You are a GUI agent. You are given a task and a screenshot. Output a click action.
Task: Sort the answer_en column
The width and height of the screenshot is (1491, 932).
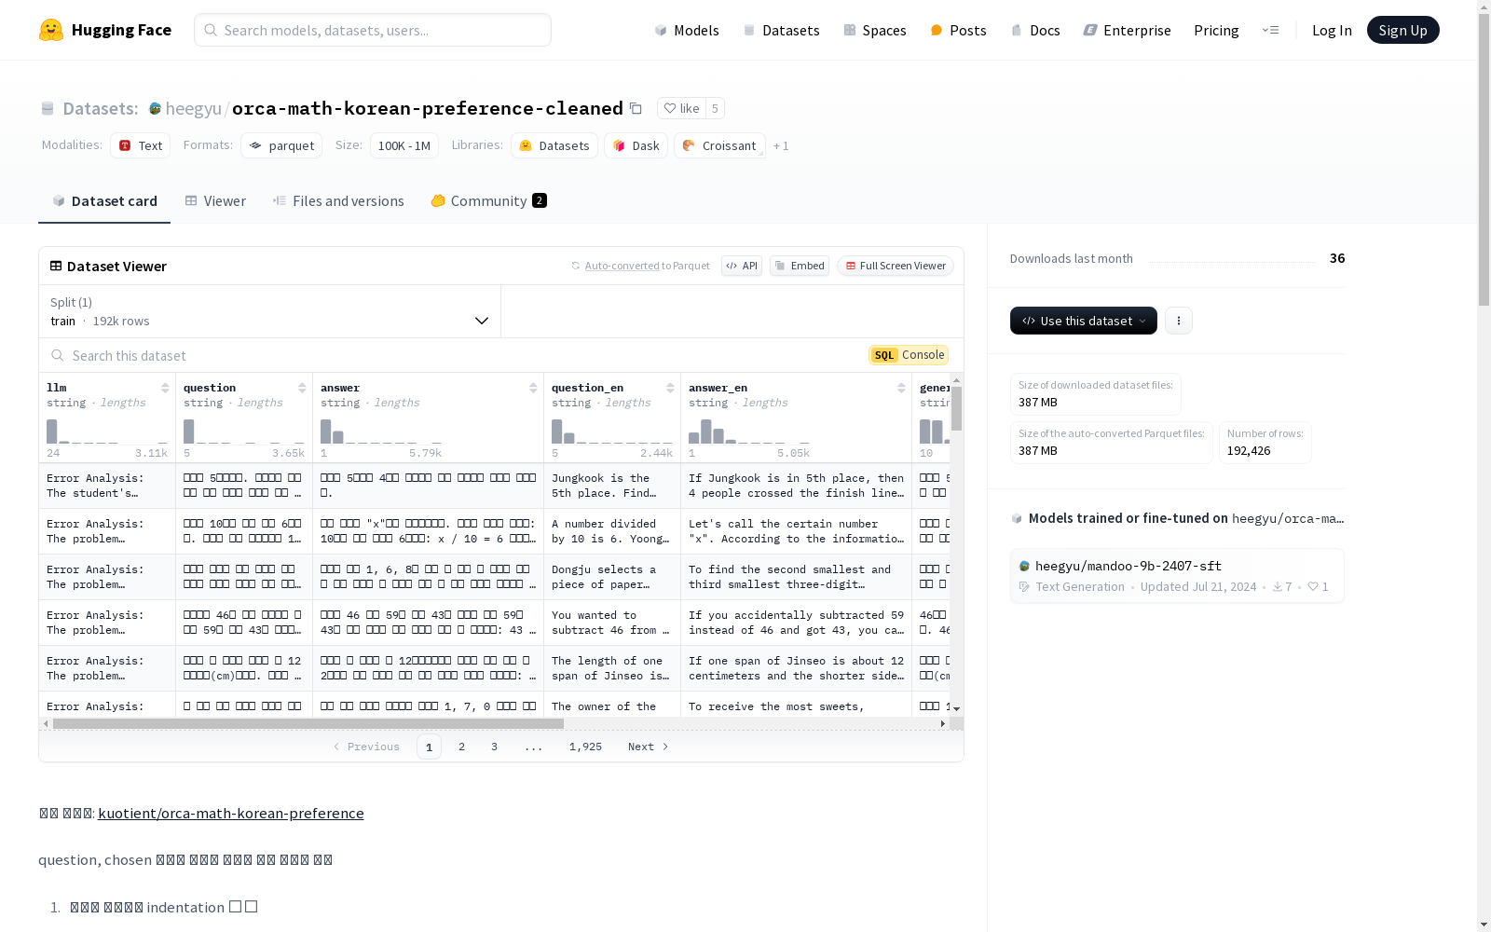(901, 388)
